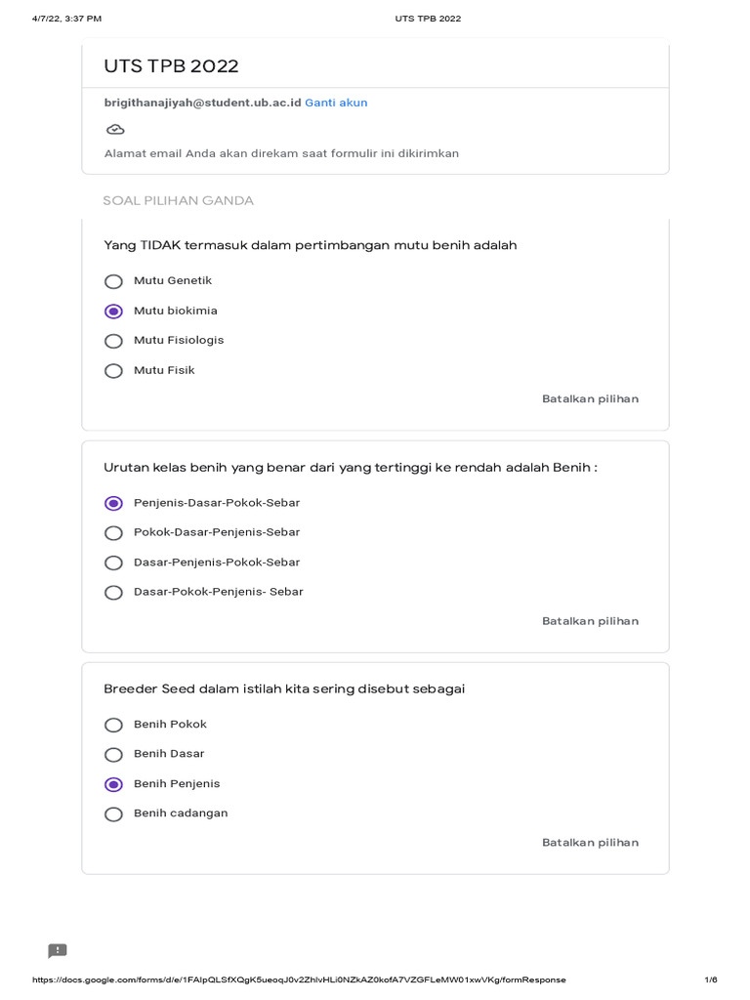Choose Pokok-Dasar-Penjenis-Sebar answer
This screenshot has height=1000, width=750.
tap(114, 533)
